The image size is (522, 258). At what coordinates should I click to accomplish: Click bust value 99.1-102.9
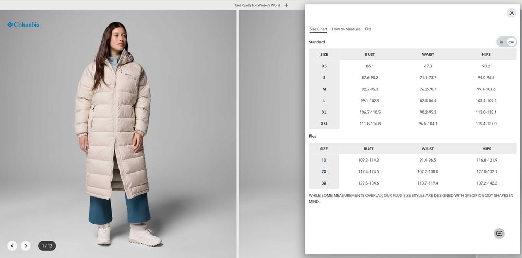tap(370, 101)
